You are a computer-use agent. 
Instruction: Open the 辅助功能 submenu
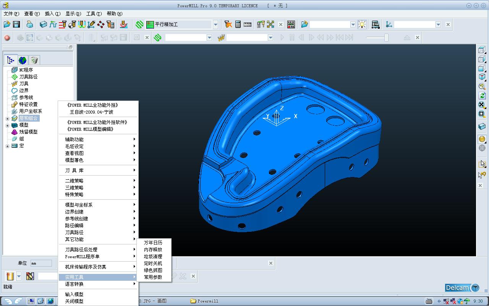tap(99, 140)
